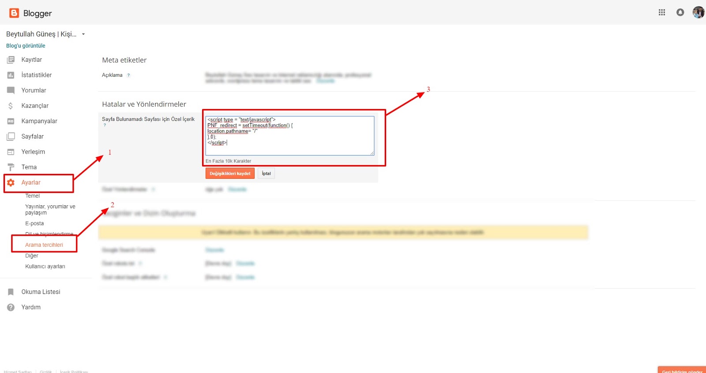
Task: Click the İçerik Politikası footer link
Action: [x=74, y=372]
